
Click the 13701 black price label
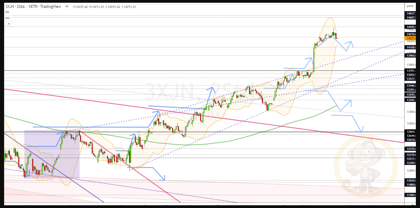pyautogui.click(x=411, y=71)
